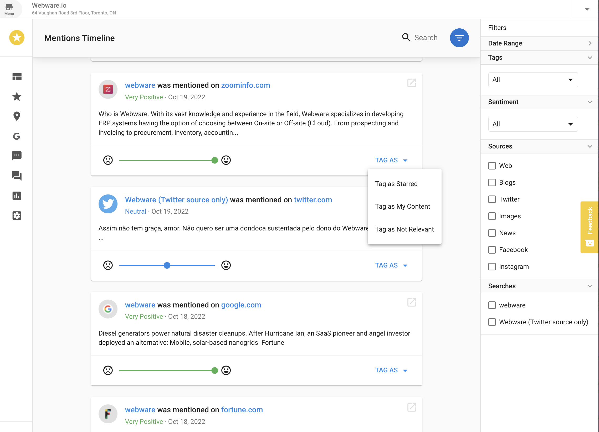Open the mentions chat bubble icon
This screenshot has height=432, width=599.
(17, 156)
